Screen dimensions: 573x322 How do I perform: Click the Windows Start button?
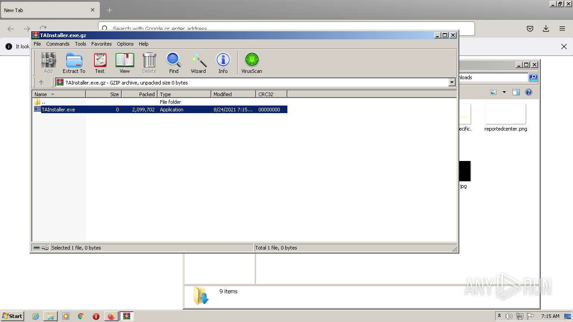click(13, 316)
